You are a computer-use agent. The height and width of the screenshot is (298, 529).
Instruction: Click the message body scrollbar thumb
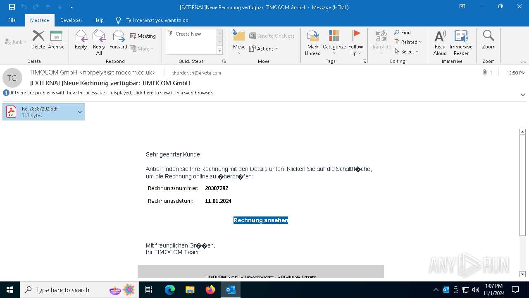[522, 185]
